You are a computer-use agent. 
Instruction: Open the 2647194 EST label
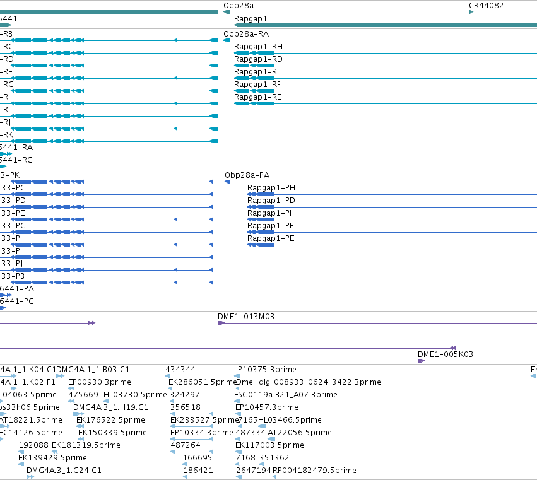[254, 471]
